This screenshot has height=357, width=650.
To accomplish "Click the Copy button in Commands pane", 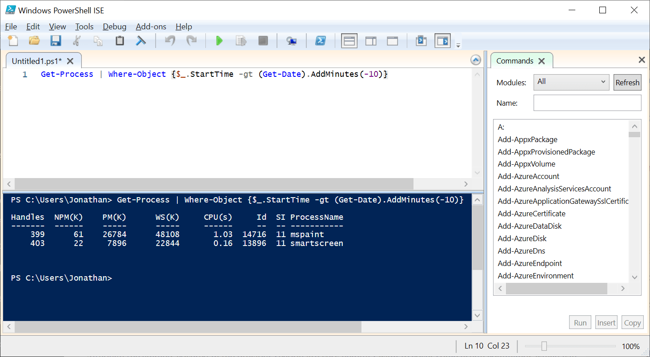I will click(632, 323).
